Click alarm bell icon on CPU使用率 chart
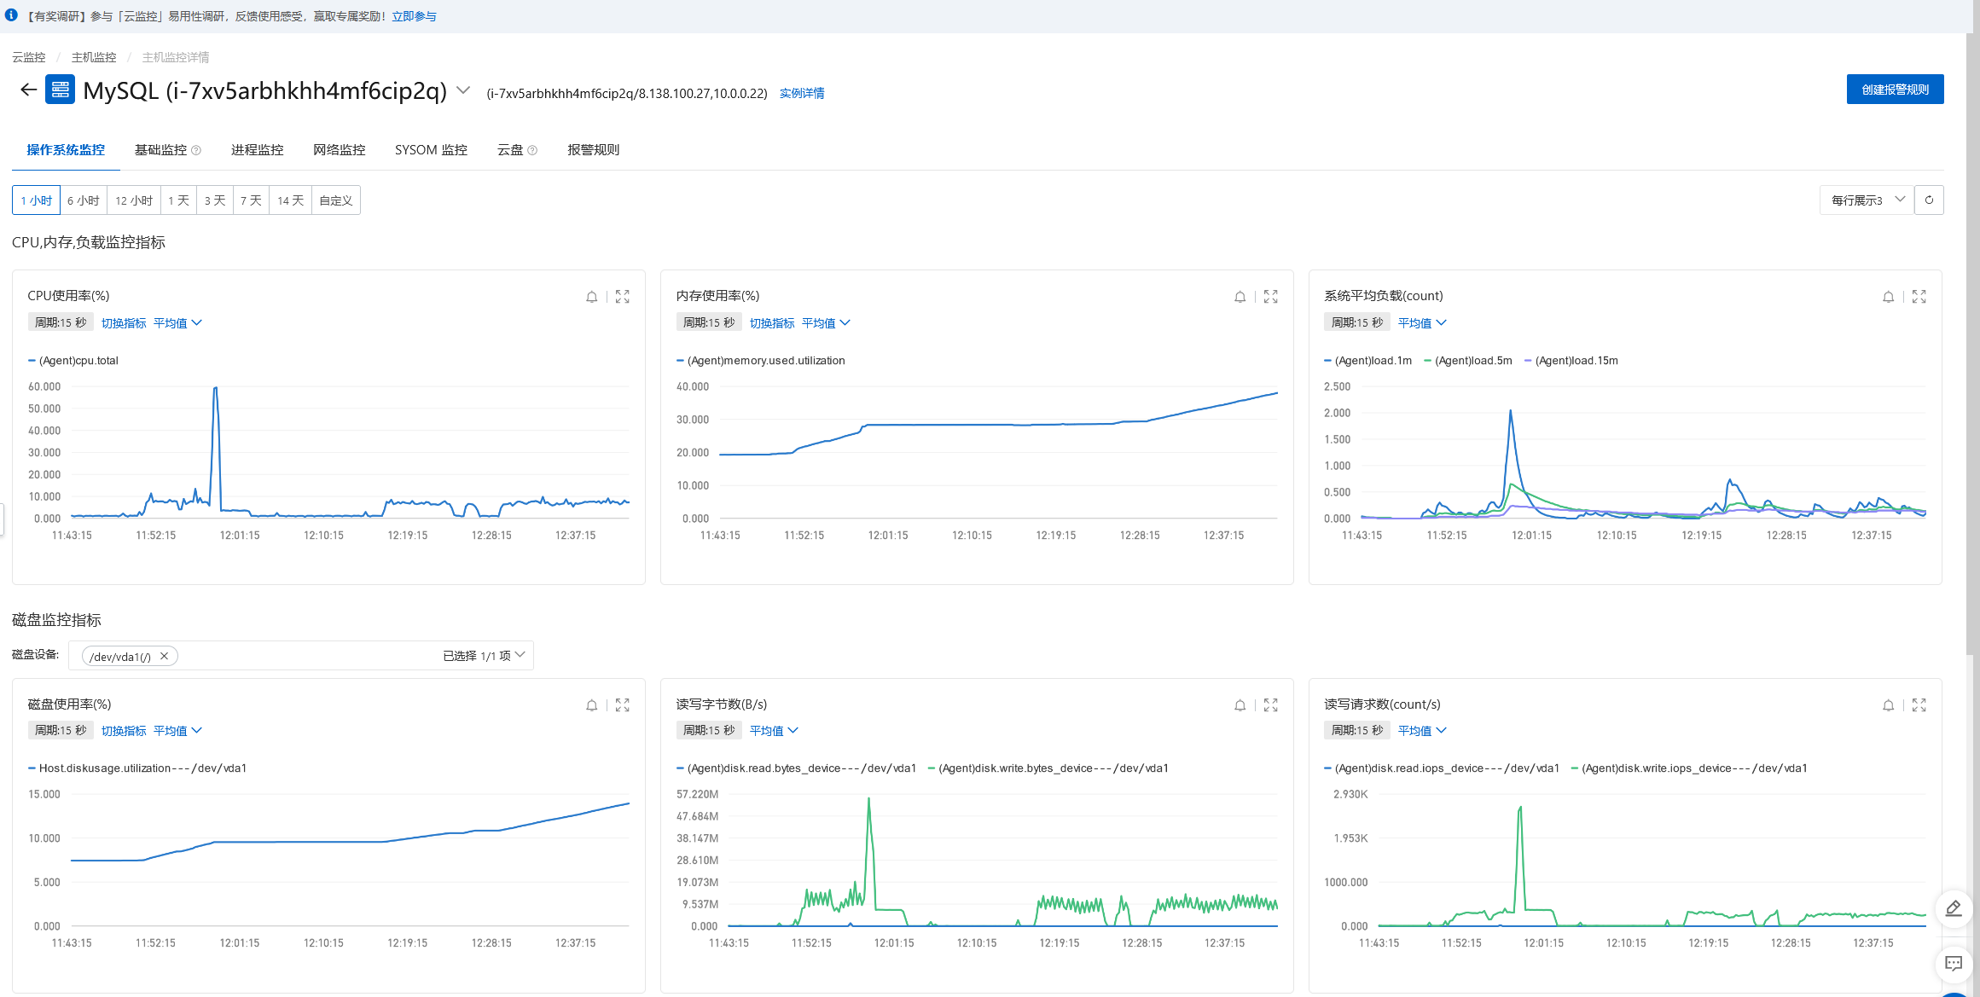 [x=591, y=297]
